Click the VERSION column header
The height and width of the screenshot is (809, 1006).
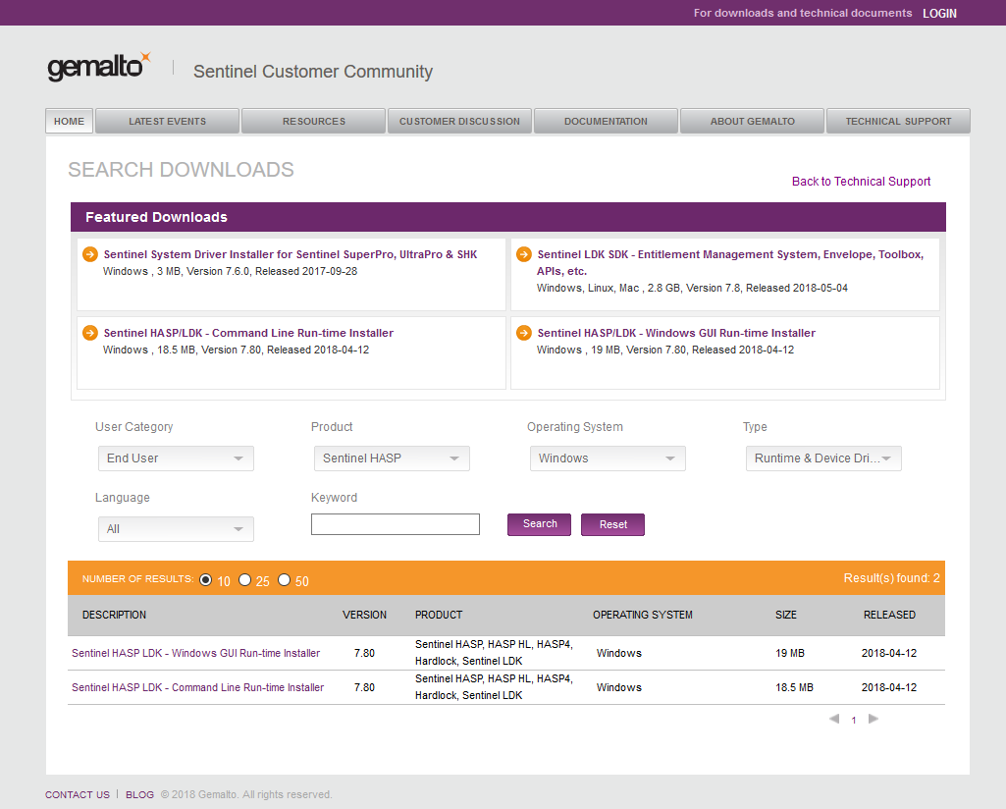click(364, 615)
